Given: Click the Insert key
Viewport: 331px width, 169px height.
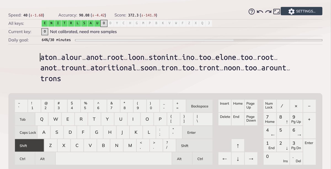Looking at the screenshot, I should [x=225, y=106].
